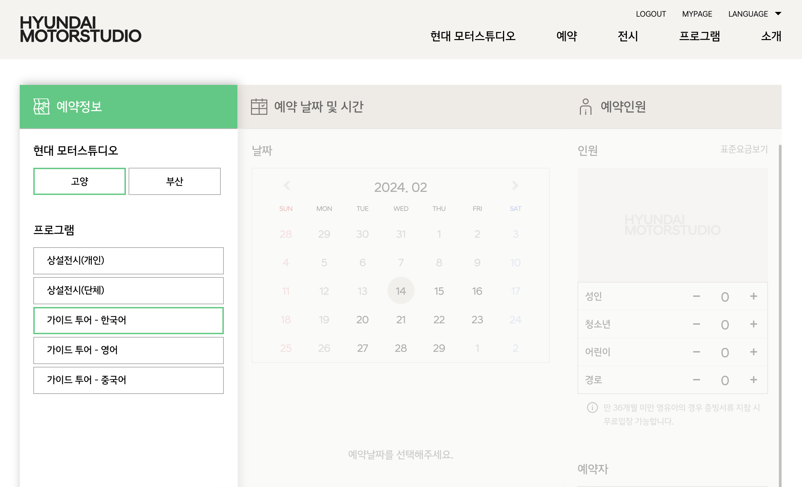Choose 가이드 투어 - 영어 program
The width and height of the screenshot is (802, 487).
[129, 350]
